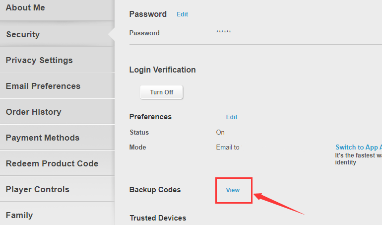The image size is (382, 225).
Task: Open the Family tab
Action: [x=19, y=215]
